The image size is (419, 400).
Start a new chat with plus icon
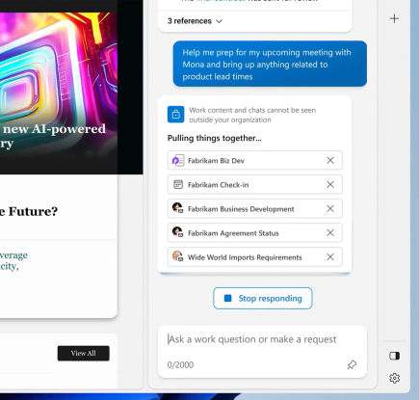[x=394, y=18]
